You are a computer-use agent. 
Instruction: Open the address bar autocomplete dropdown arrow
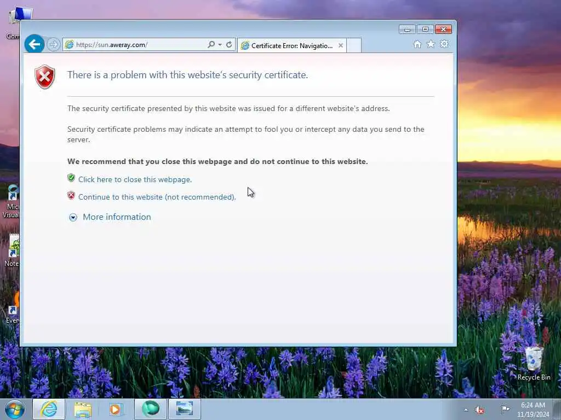220,45
